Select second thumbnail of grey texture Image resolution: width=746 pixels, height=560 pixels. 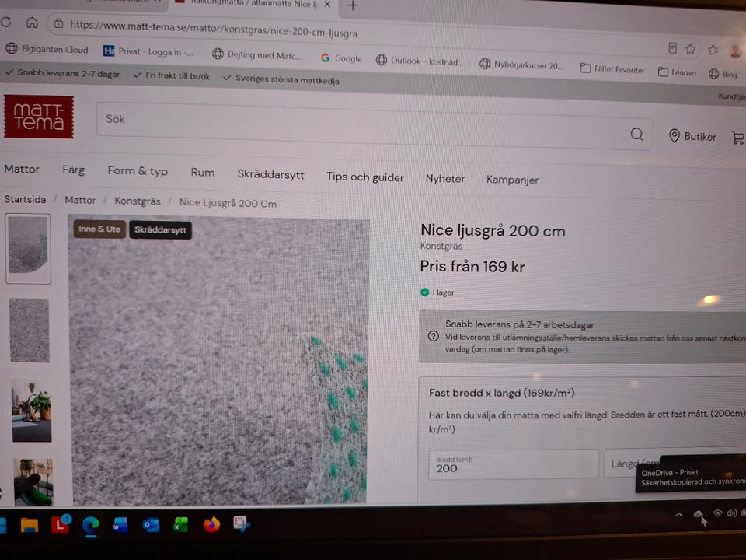point(29,330)
